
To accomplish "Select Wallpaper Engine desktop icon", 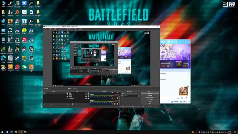I will coord(24,23).
